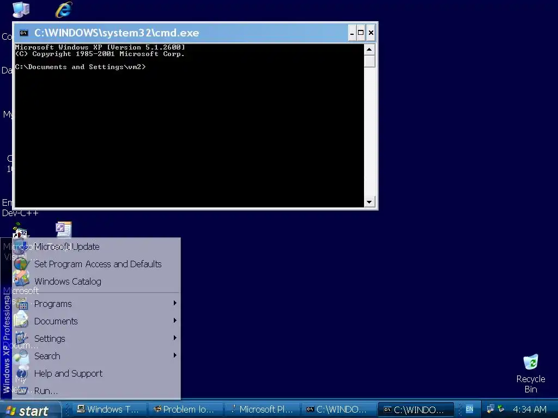Click cmd window scroll up arrow

tap(369, 50)
